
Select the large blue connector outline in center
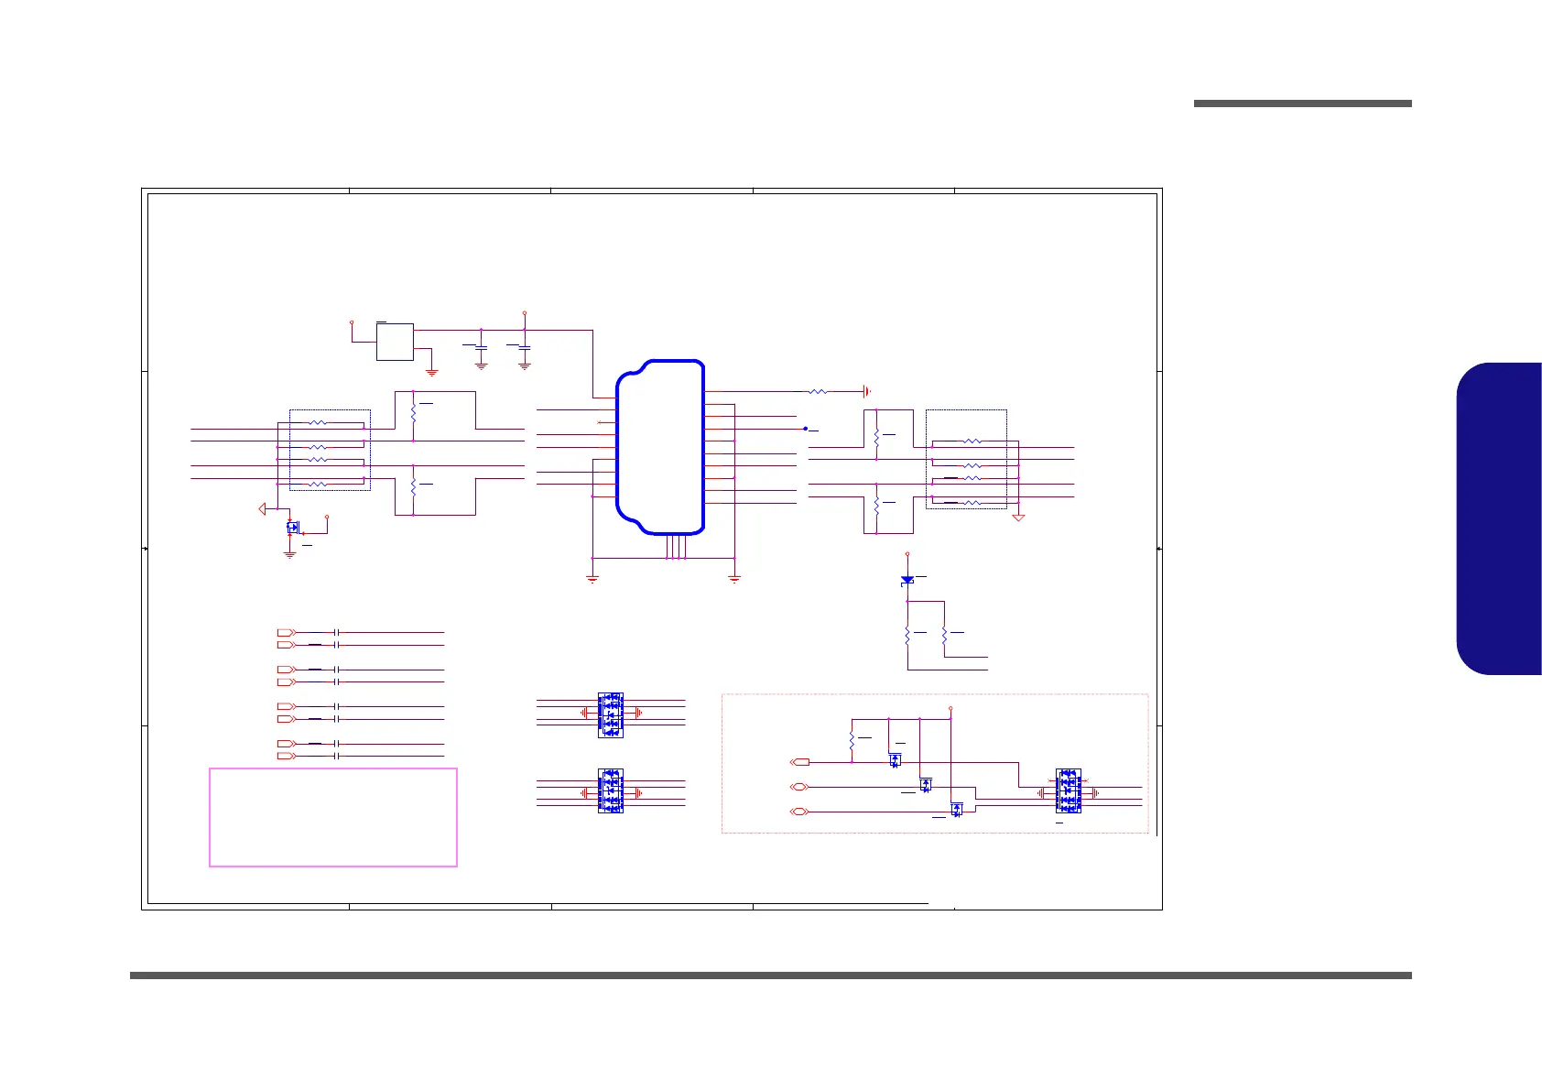660,447
